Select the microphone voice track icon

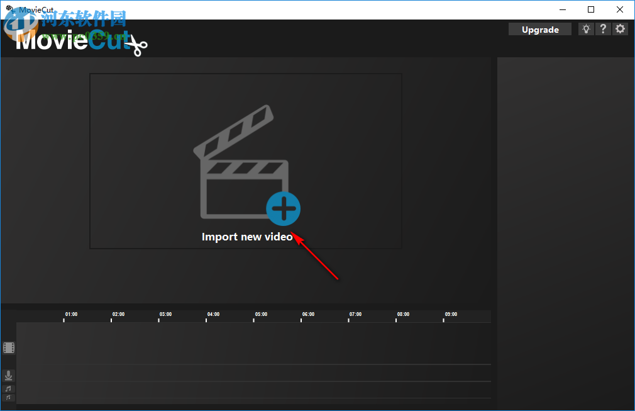9,376
